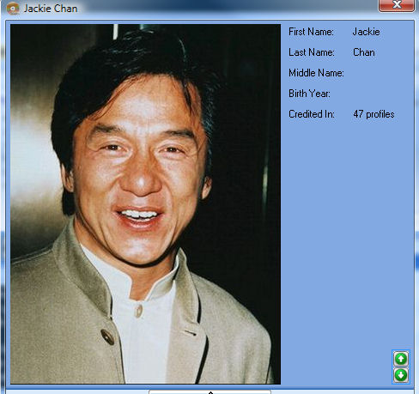Select the last name value Chan
This screenshot has height=394, width=419.
click(x=364, y=52)
